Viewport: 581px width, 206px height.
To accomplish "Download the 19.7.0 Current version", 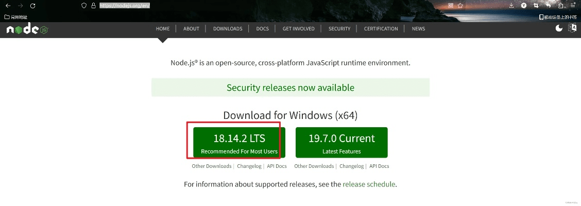I will pyautogui.click(x=341, y=142).
